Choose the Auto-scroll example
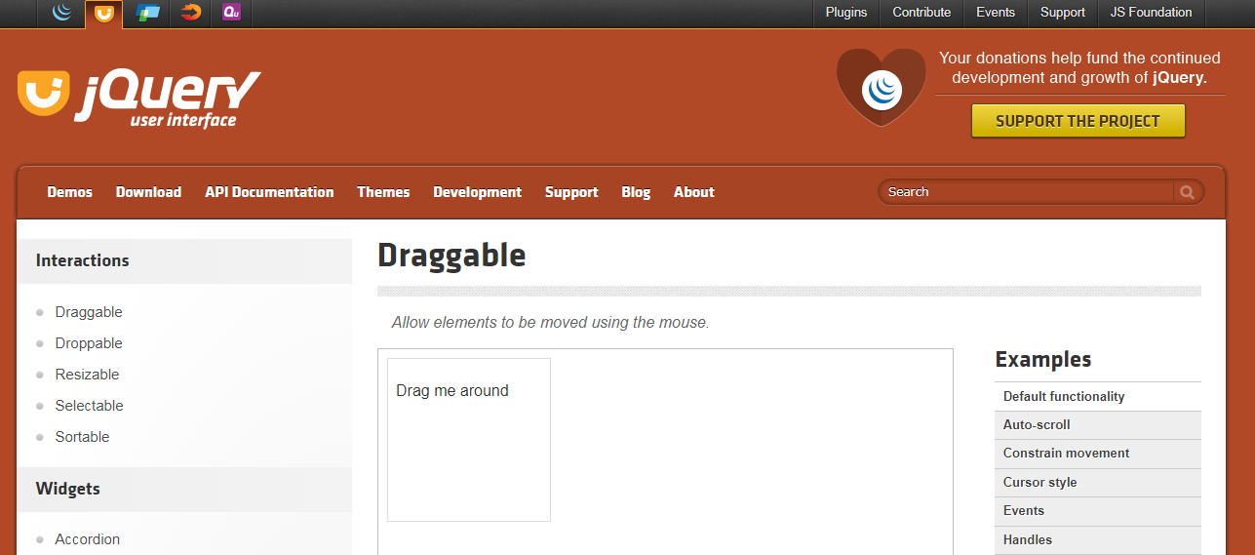This screenshot has height=555, width=1255. click(1037, 425)
